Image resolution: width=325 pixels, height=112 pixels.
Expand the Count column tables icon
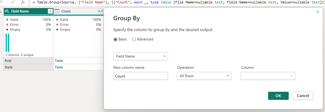[x=100, y=11]
